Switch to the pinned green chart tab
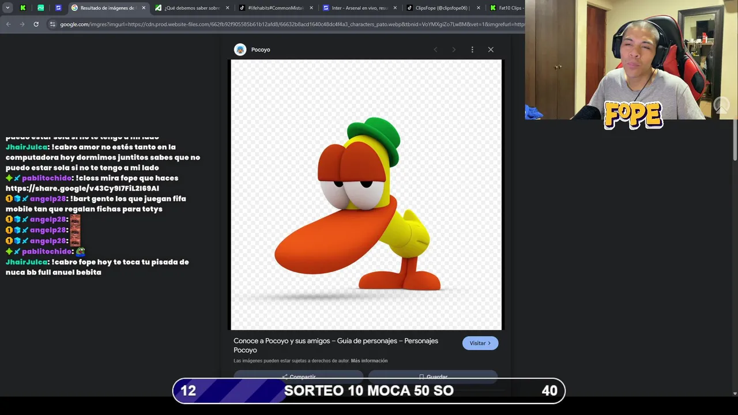This screenshot has width=738, height=415. pos(41,8)
